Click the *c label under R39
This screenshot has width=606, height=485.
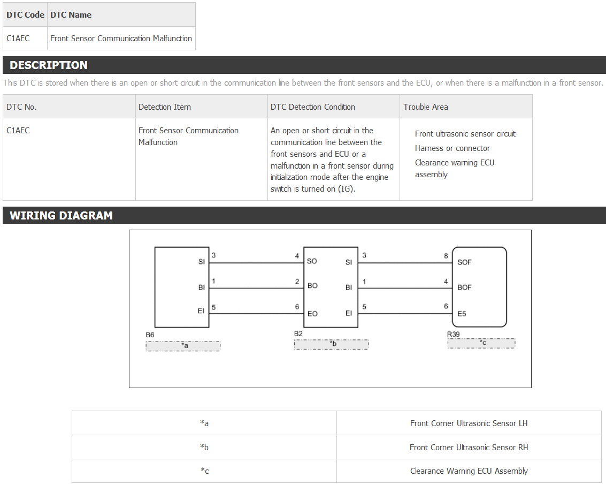pyautogui.click(x=481, y=343)
